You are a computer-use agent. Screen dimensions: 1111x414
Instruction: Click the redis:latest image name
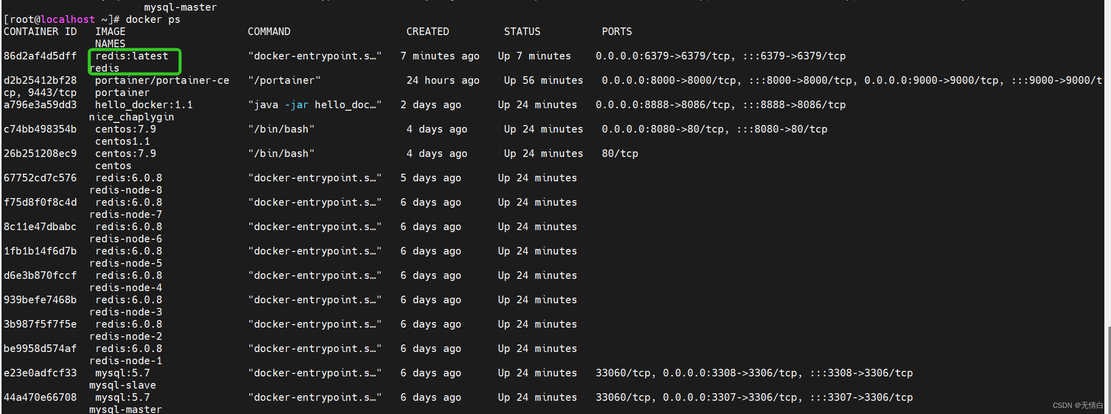132,56
